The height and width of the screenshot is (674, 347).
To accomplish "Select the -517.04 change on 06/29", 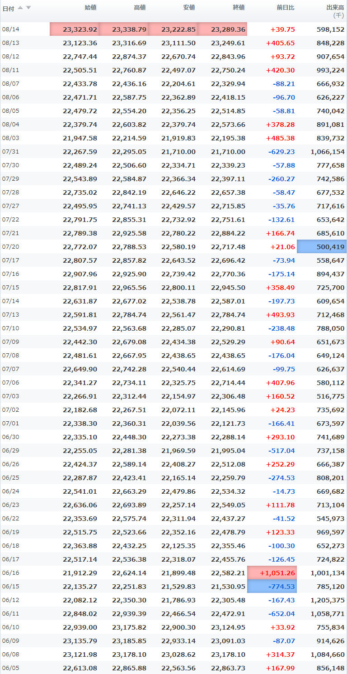I will coord(282,450).
